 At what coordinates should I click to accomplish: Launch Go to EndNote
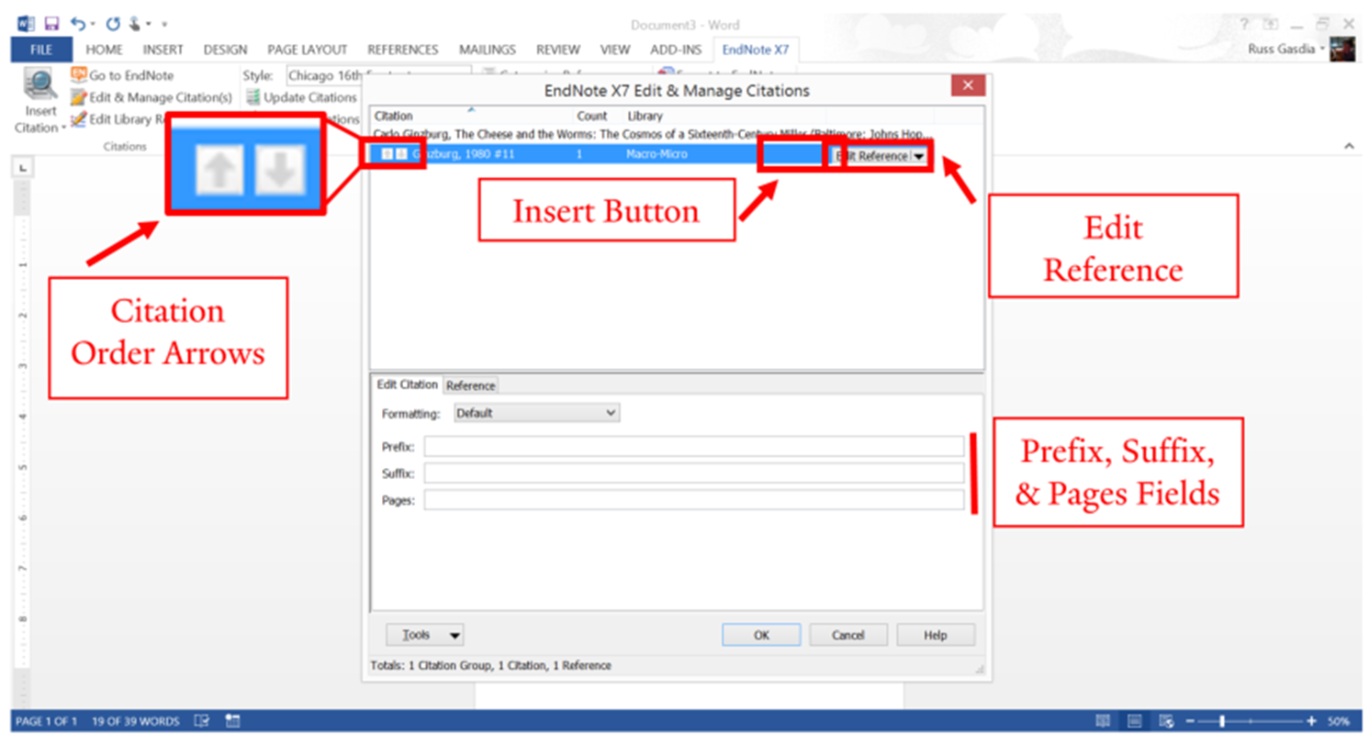122,75
